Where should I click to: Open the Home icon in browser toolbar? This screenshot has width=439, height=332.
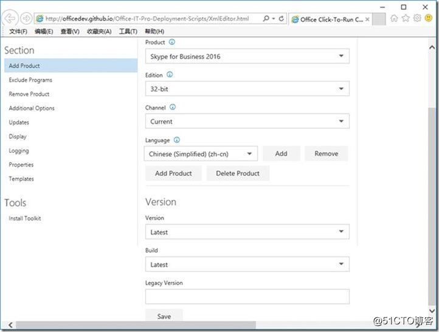[x=394, y=18]
